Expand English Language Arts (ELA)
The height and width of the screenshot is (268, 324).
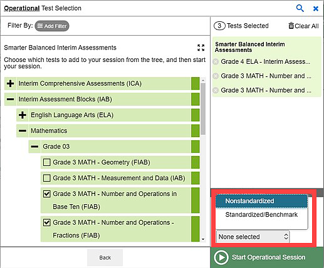tap(23, 115)
